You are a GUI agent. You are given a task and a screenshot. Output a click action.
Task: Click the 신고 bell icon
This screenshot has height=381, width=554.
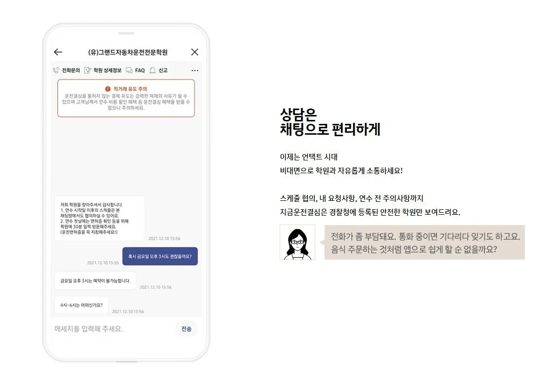click(152, 71)
